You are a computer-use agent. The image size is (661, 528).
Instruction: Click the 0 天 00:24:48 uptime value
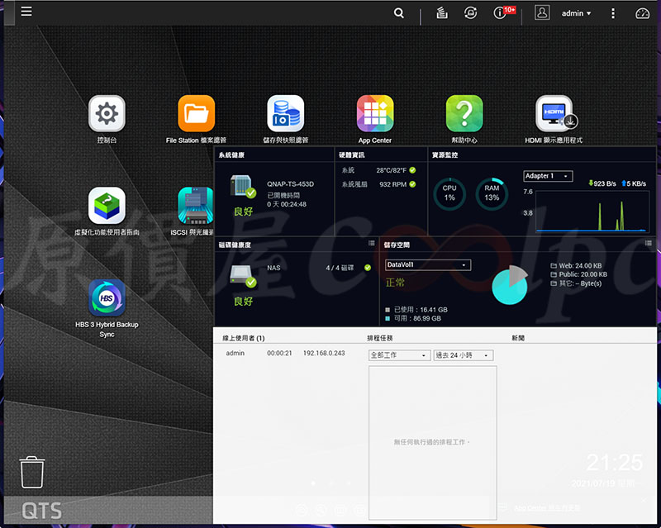[287, 205]
